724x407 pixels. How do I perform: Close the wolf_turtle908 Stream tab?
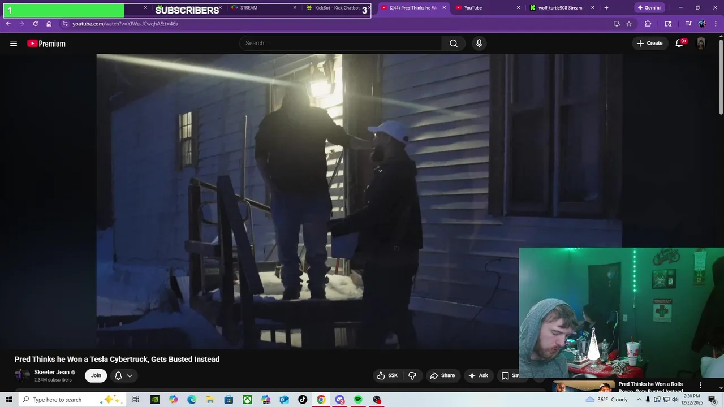point(593,8)
